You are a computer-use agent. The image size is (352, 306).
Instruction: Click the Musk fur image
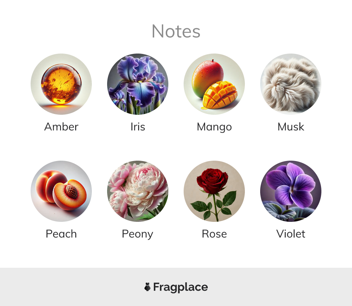click(291, 84)
